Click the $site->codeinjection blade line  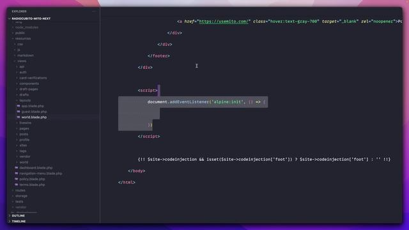tap(264, 159)
